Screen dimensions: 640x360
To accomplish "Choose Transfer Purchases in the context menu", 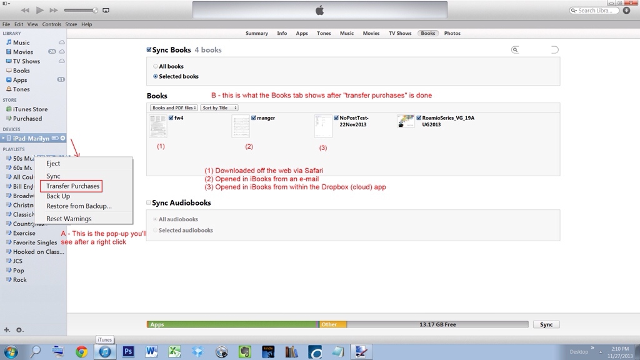I will (72, 186).
